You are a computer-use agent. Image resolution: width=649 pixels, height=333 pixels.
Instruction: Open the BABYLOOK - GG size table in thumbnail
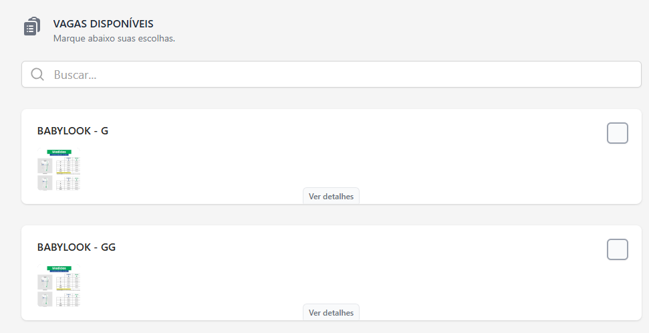[x=68, y=281]
